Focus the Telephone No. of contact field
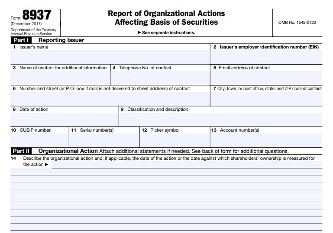 [x=160, y=78]
